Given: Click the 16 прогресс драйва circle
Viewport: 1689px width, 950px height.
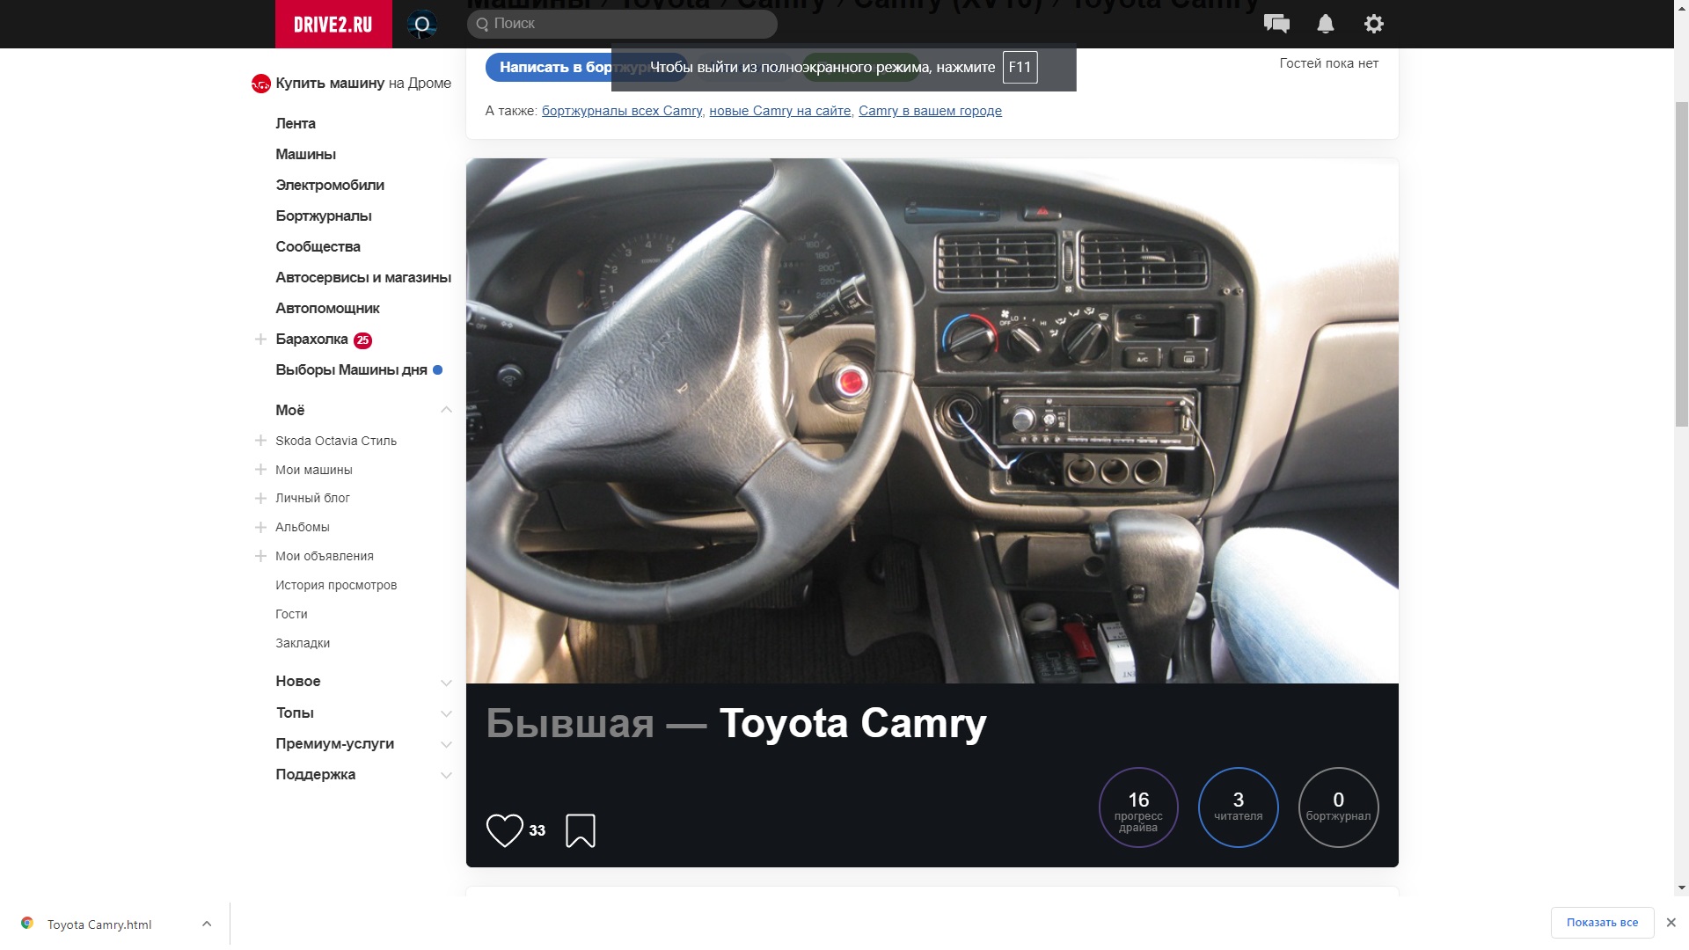Looking at the screenshot, I should point(1138,807).
